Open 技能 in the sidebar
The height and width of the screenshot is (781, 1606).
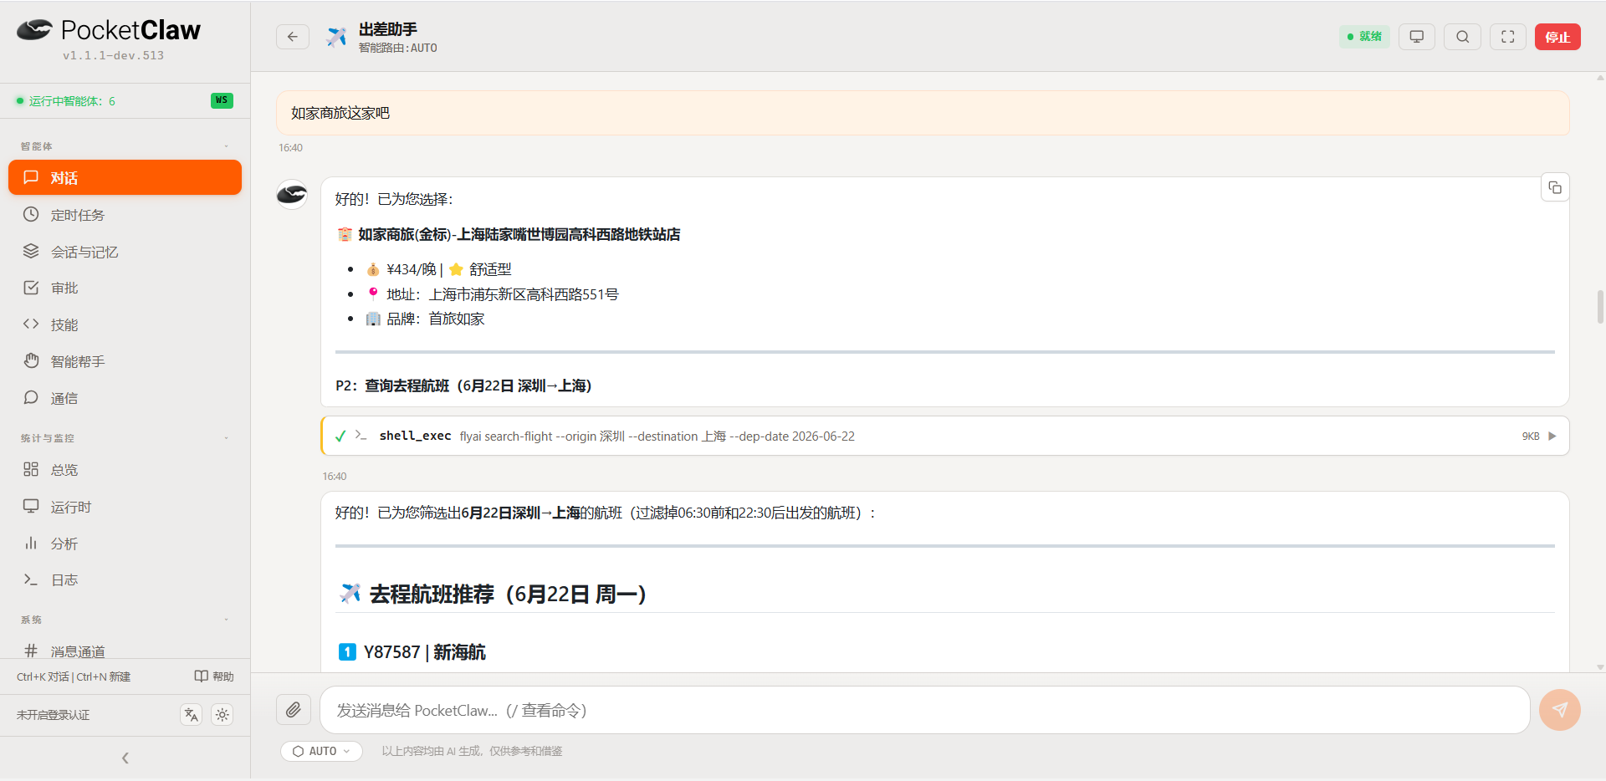click(125, 324)
